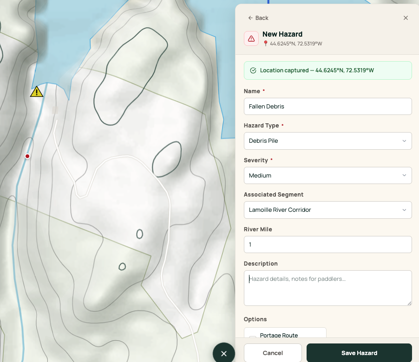Click the yellow warning triangle map marker
This screenshot has width=419, height=362.
tap(37, 92)
